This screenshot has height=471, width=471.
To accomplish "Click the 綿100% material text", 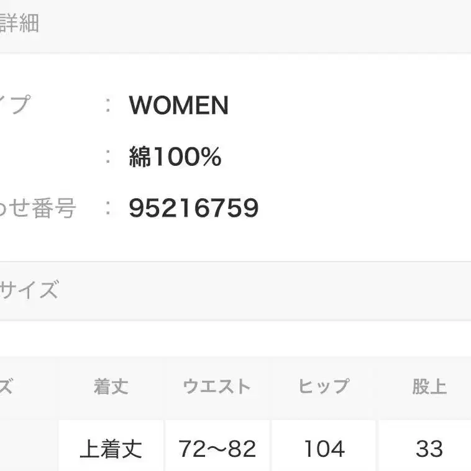I will click(175, 157).
